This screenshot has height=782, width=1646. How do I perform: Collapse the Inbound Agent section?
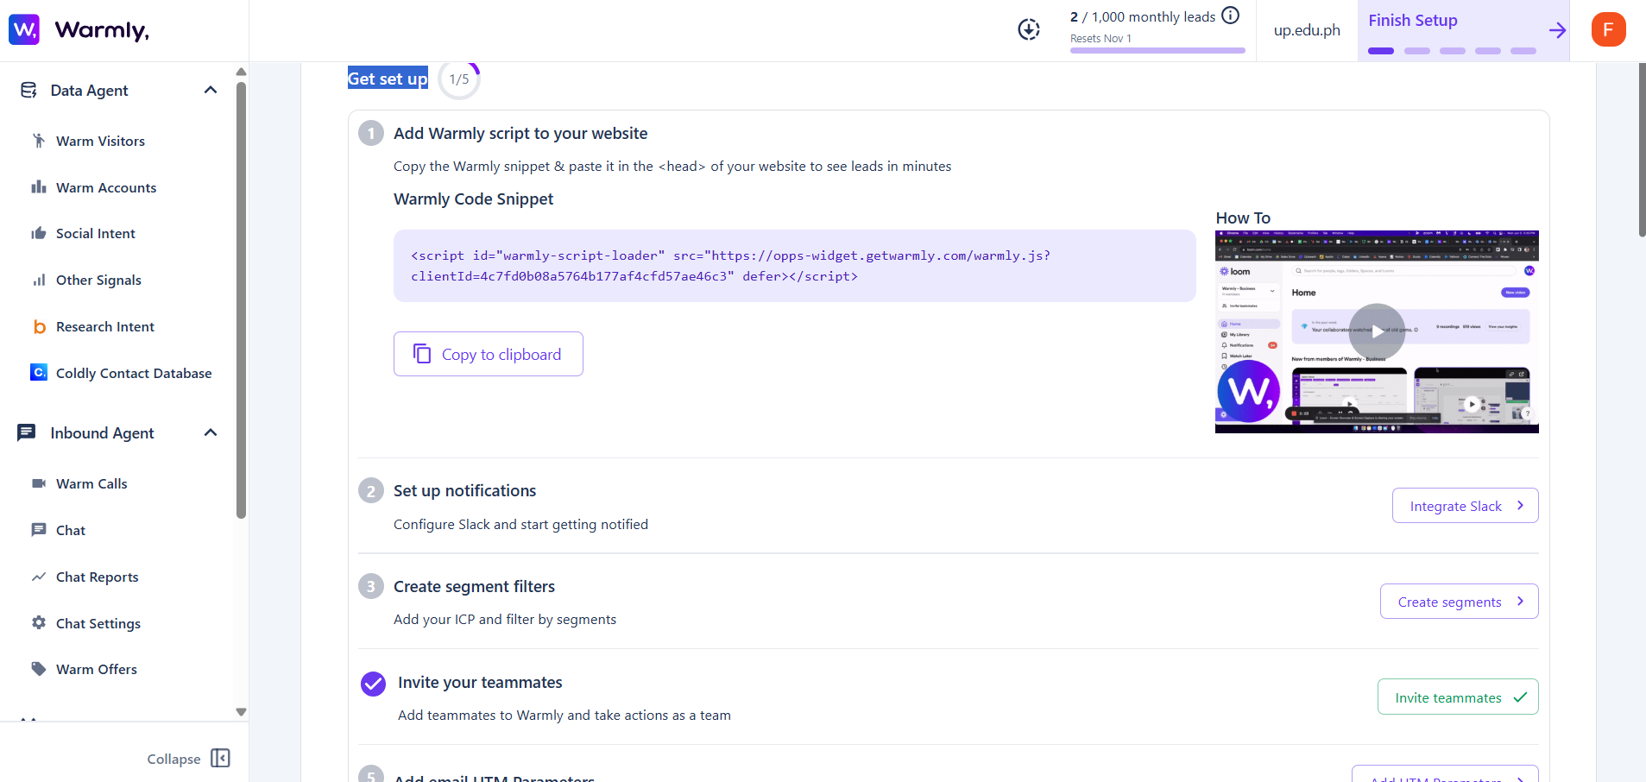(210, 432)
